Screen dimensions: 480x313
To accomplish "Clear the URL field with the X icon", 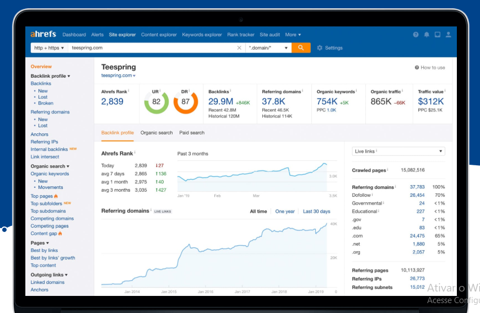I will pyautogui.click(x=239, y=48).
